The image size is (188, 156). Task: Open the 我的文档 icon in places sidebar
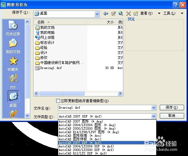(13, 43)
